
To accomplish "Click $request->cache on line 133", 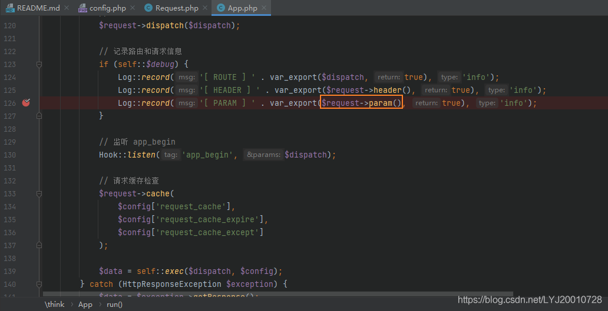I will [x=134, y=193].
